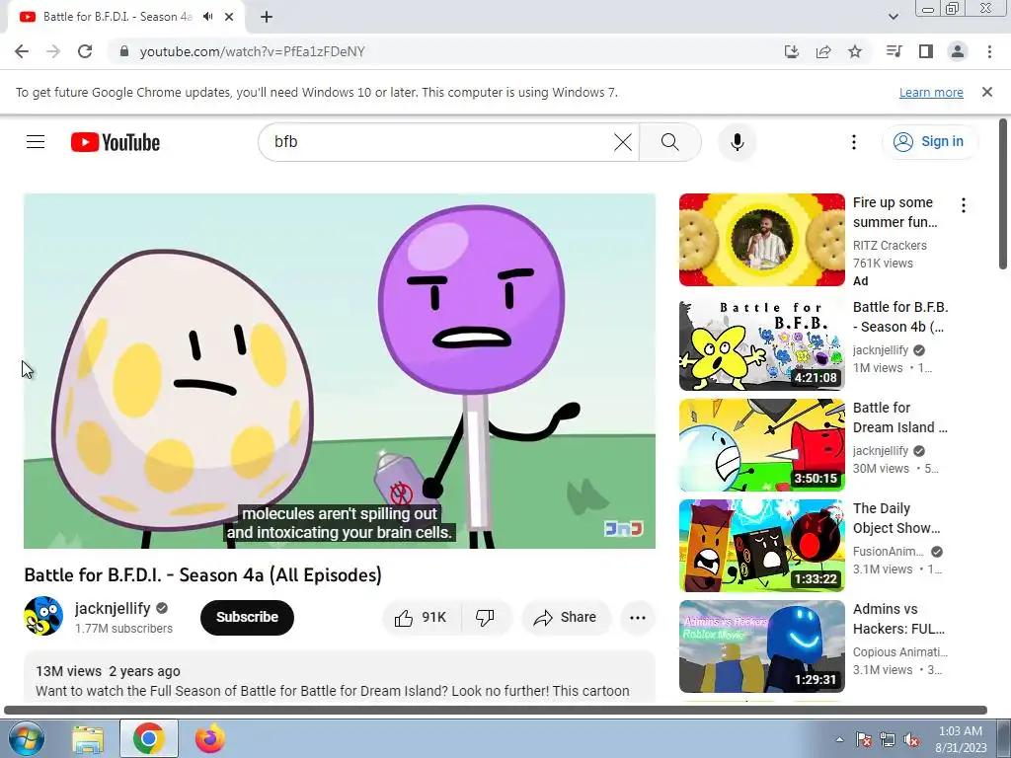
Task: Open The Daily Object Show thumbnail
Action: point(761,545)
